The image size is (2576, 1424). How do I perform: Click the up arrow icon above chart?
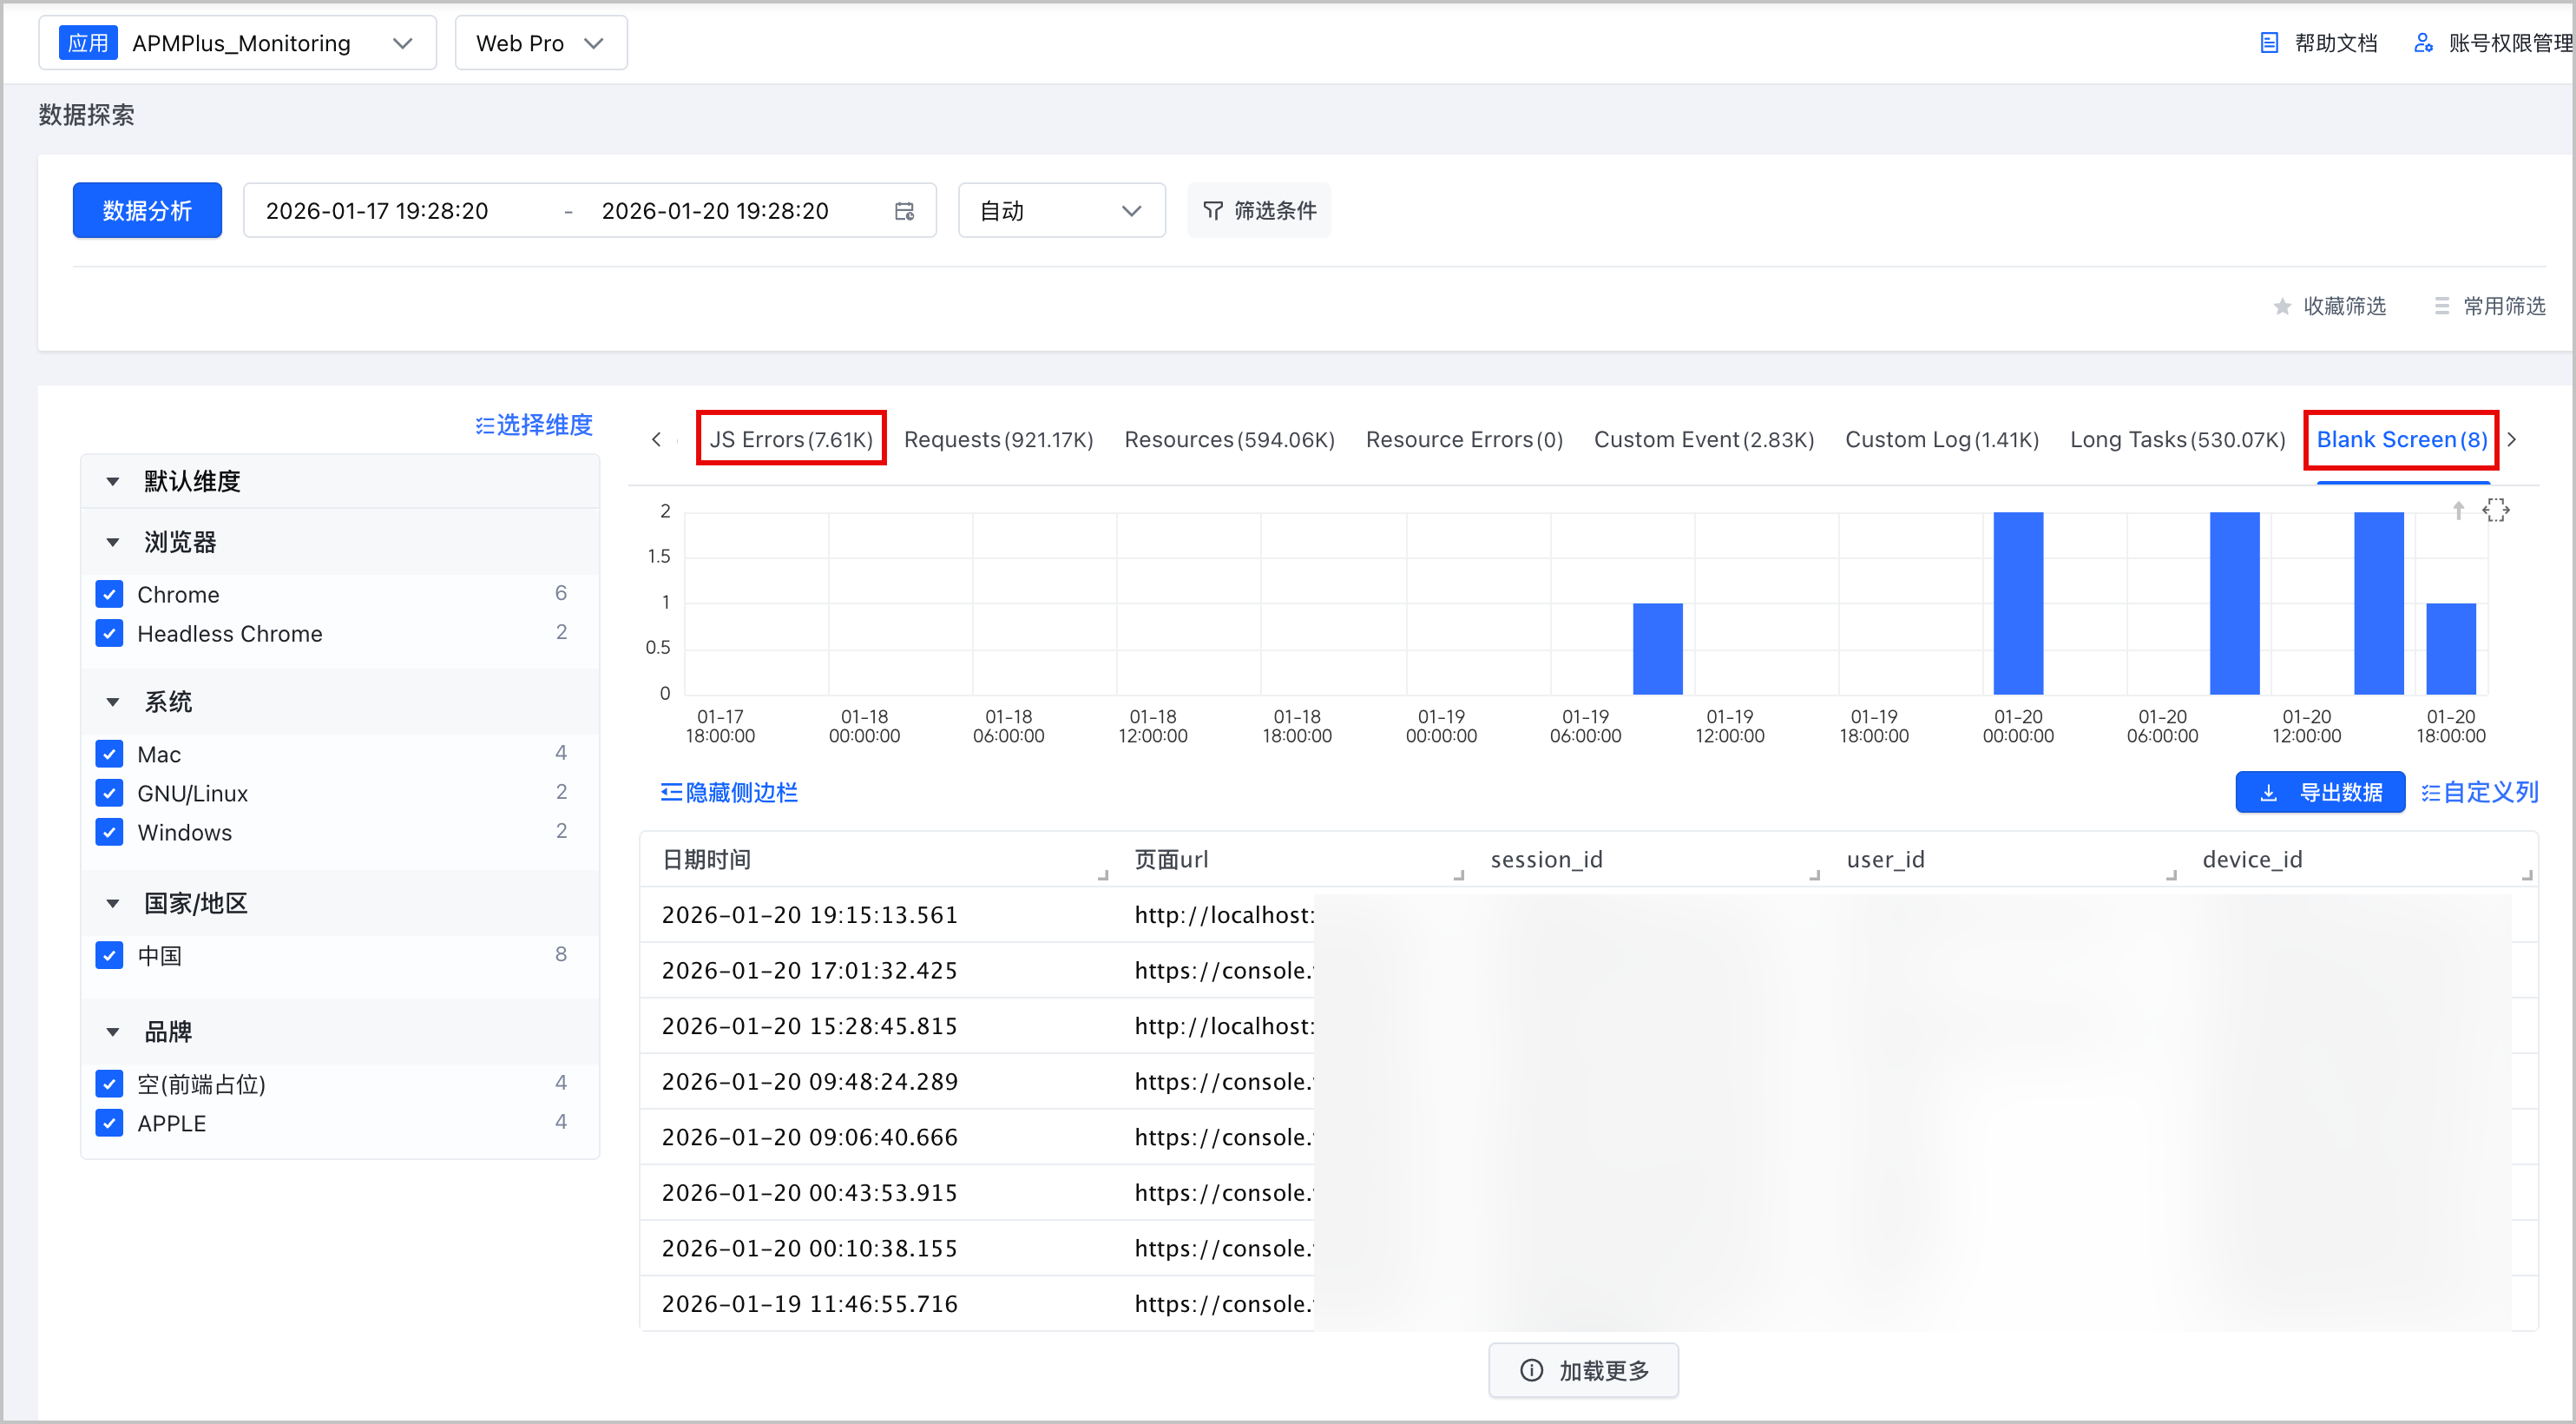tap(2458, 511)
